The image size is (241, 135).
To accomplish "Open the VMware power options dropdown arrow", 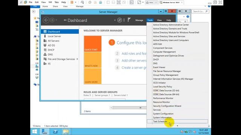I will click(x=75, y=2).
